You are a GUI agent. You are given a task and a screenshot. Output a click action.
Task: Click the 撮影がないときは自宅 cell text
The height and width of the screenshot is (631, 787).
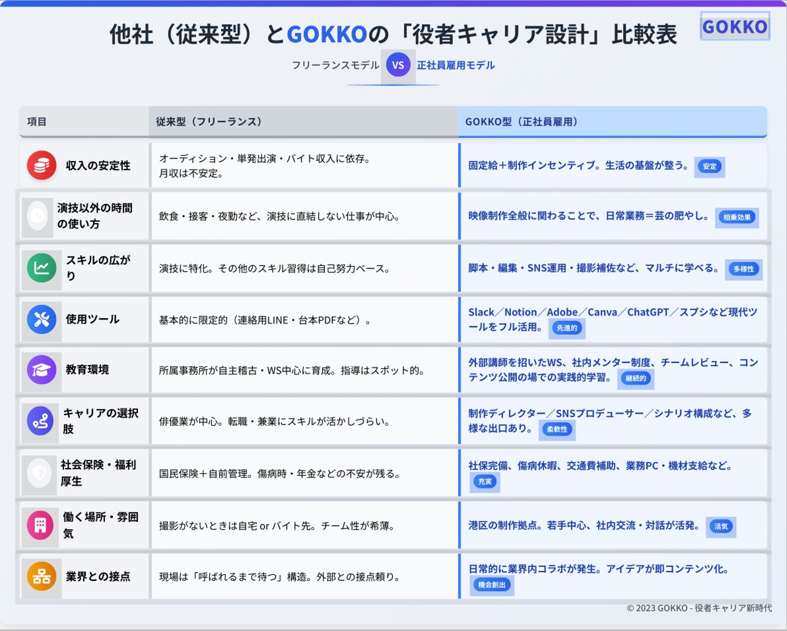pyautogui.click(x=277, y=526)
